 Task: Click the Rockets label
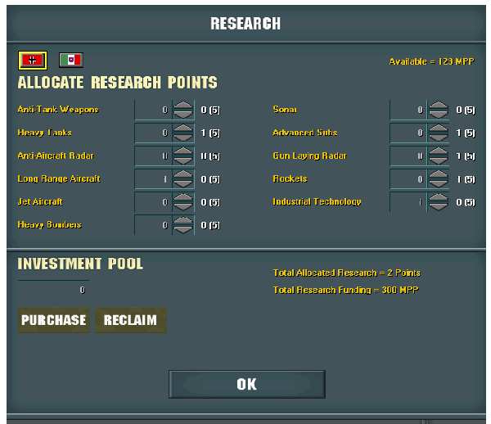click(290, 178)
